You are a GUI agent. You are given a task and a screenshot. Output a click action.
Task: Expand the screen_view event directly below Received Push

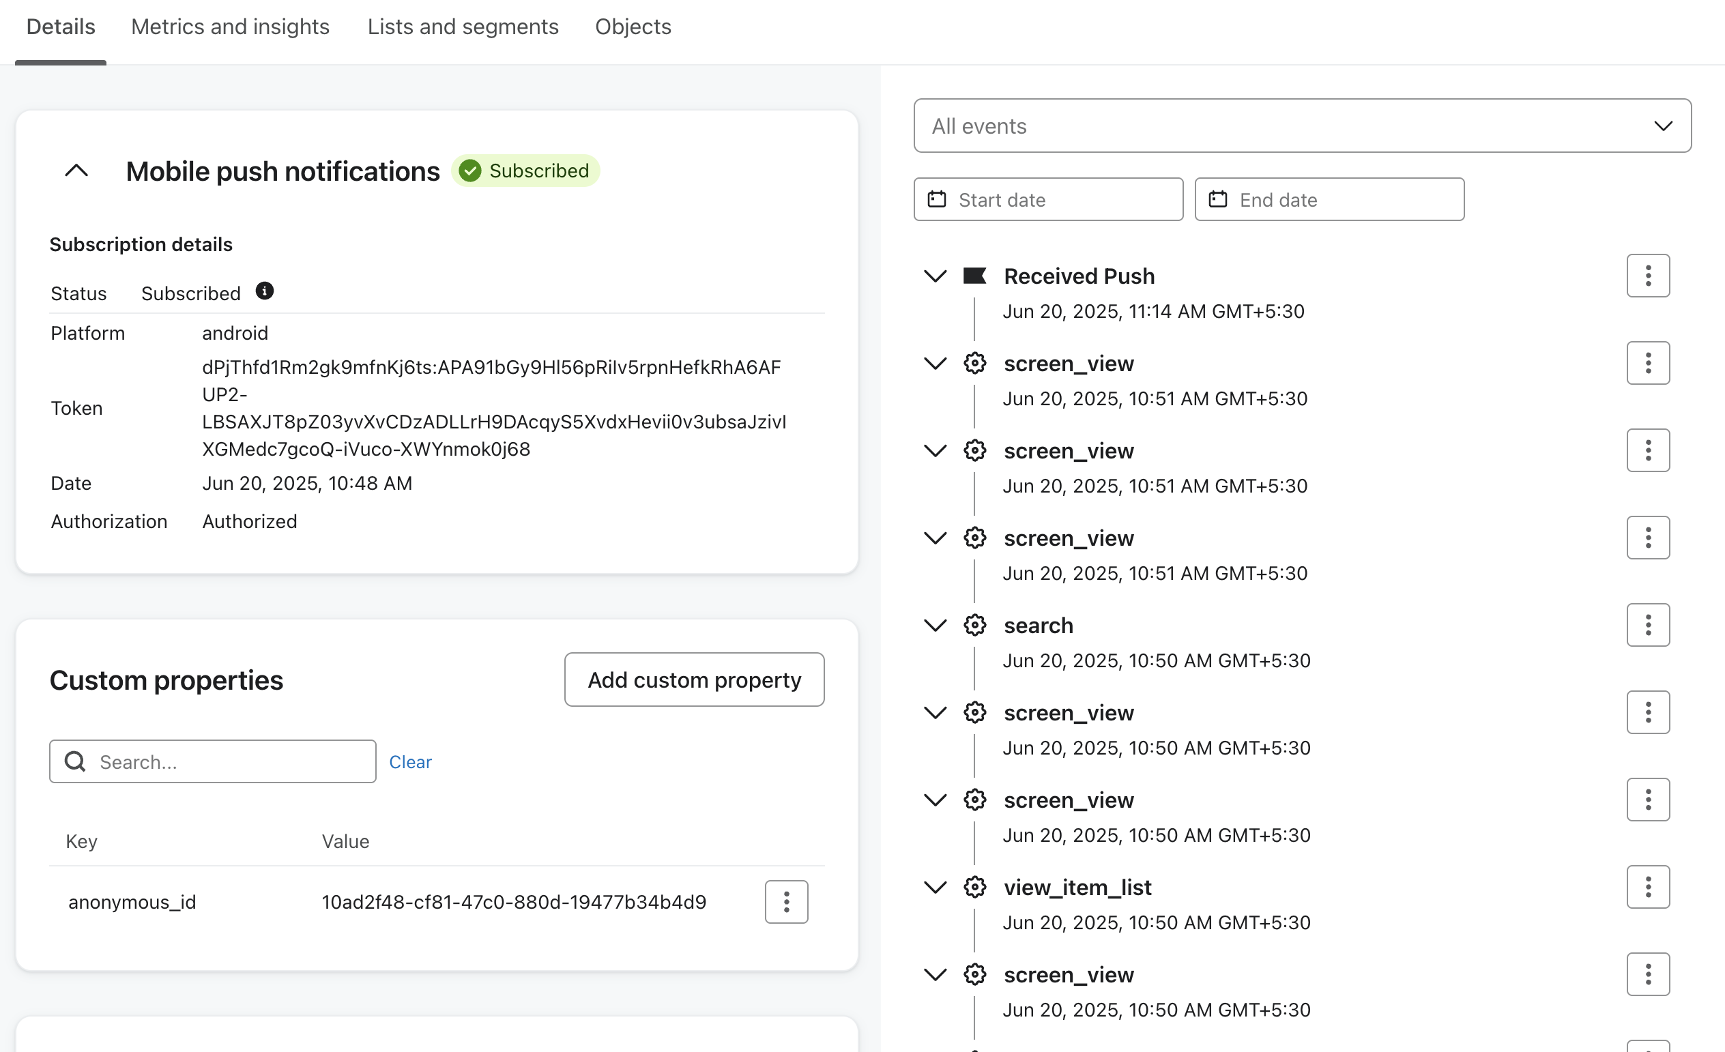coord(936,363)
